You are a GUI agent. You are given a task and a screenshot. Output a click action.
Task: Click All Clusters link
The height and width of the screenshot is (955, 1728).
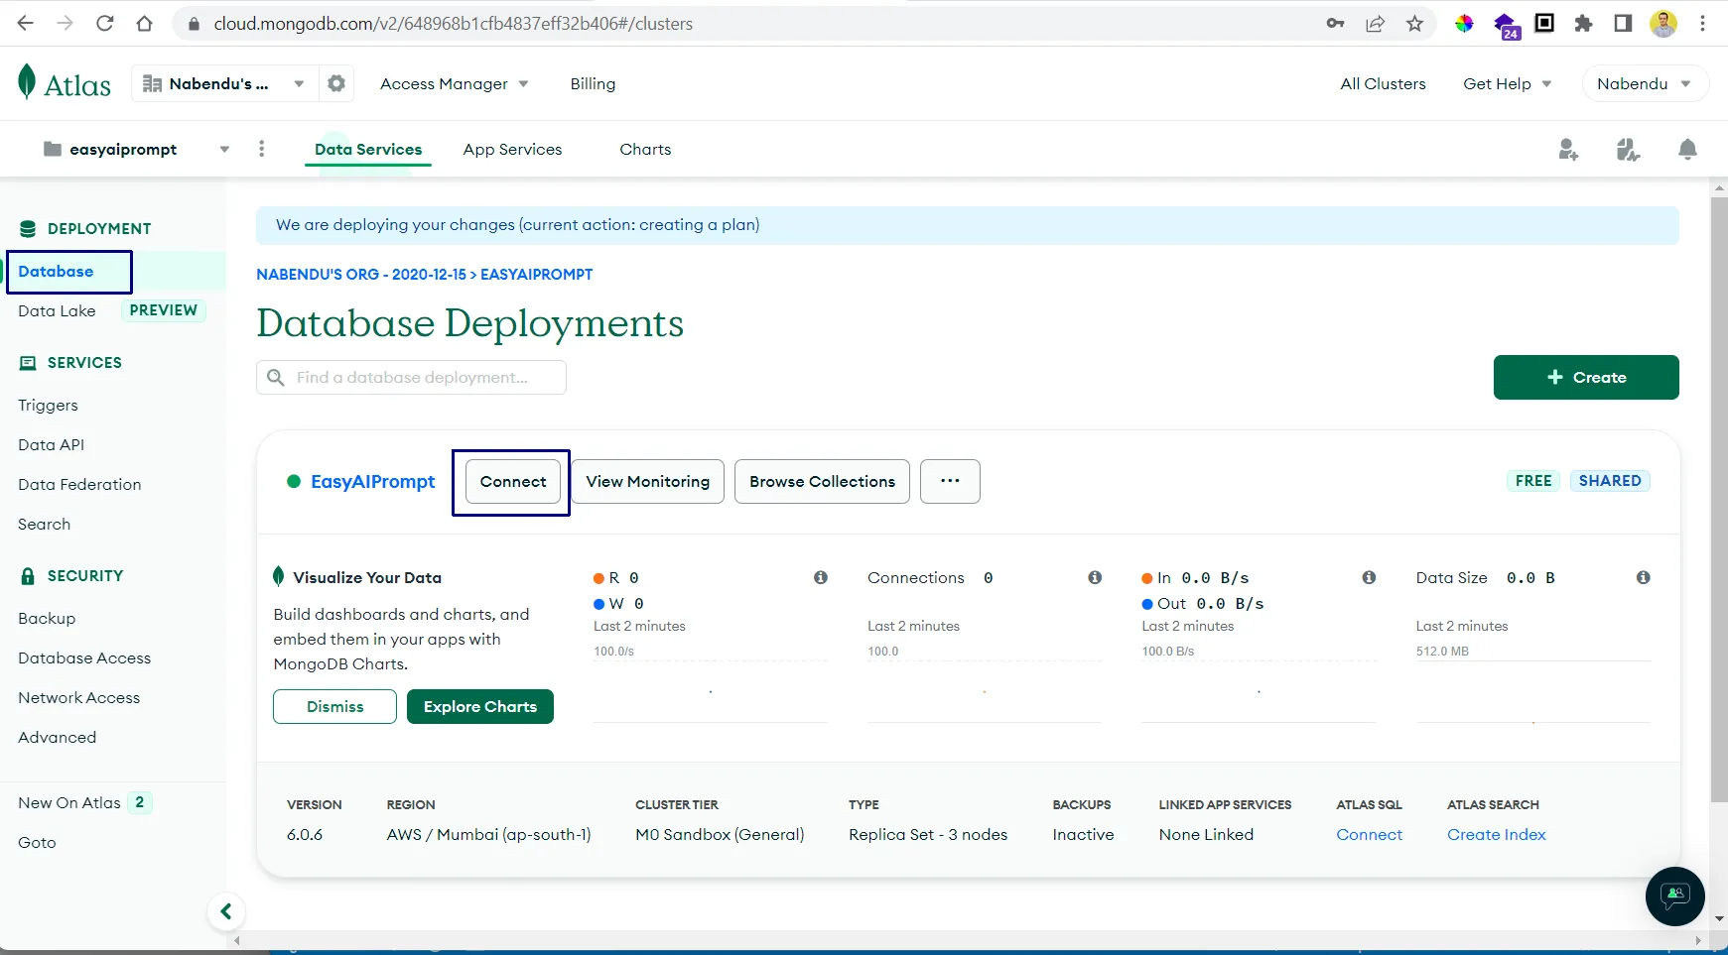click(1383, 84)
